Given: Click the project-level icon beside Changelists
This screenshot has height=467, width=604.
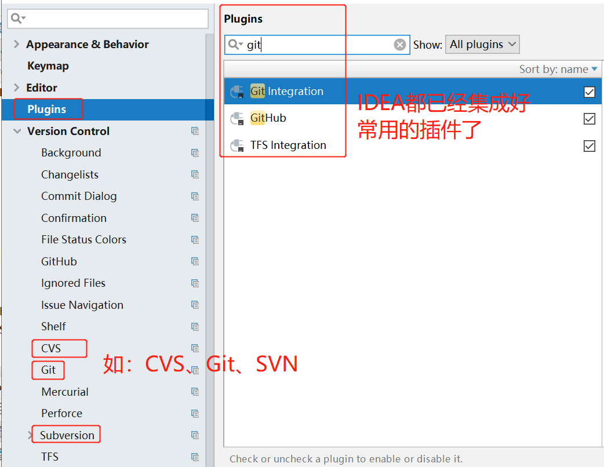Looking at the screenshot, I should coord(195,175).
